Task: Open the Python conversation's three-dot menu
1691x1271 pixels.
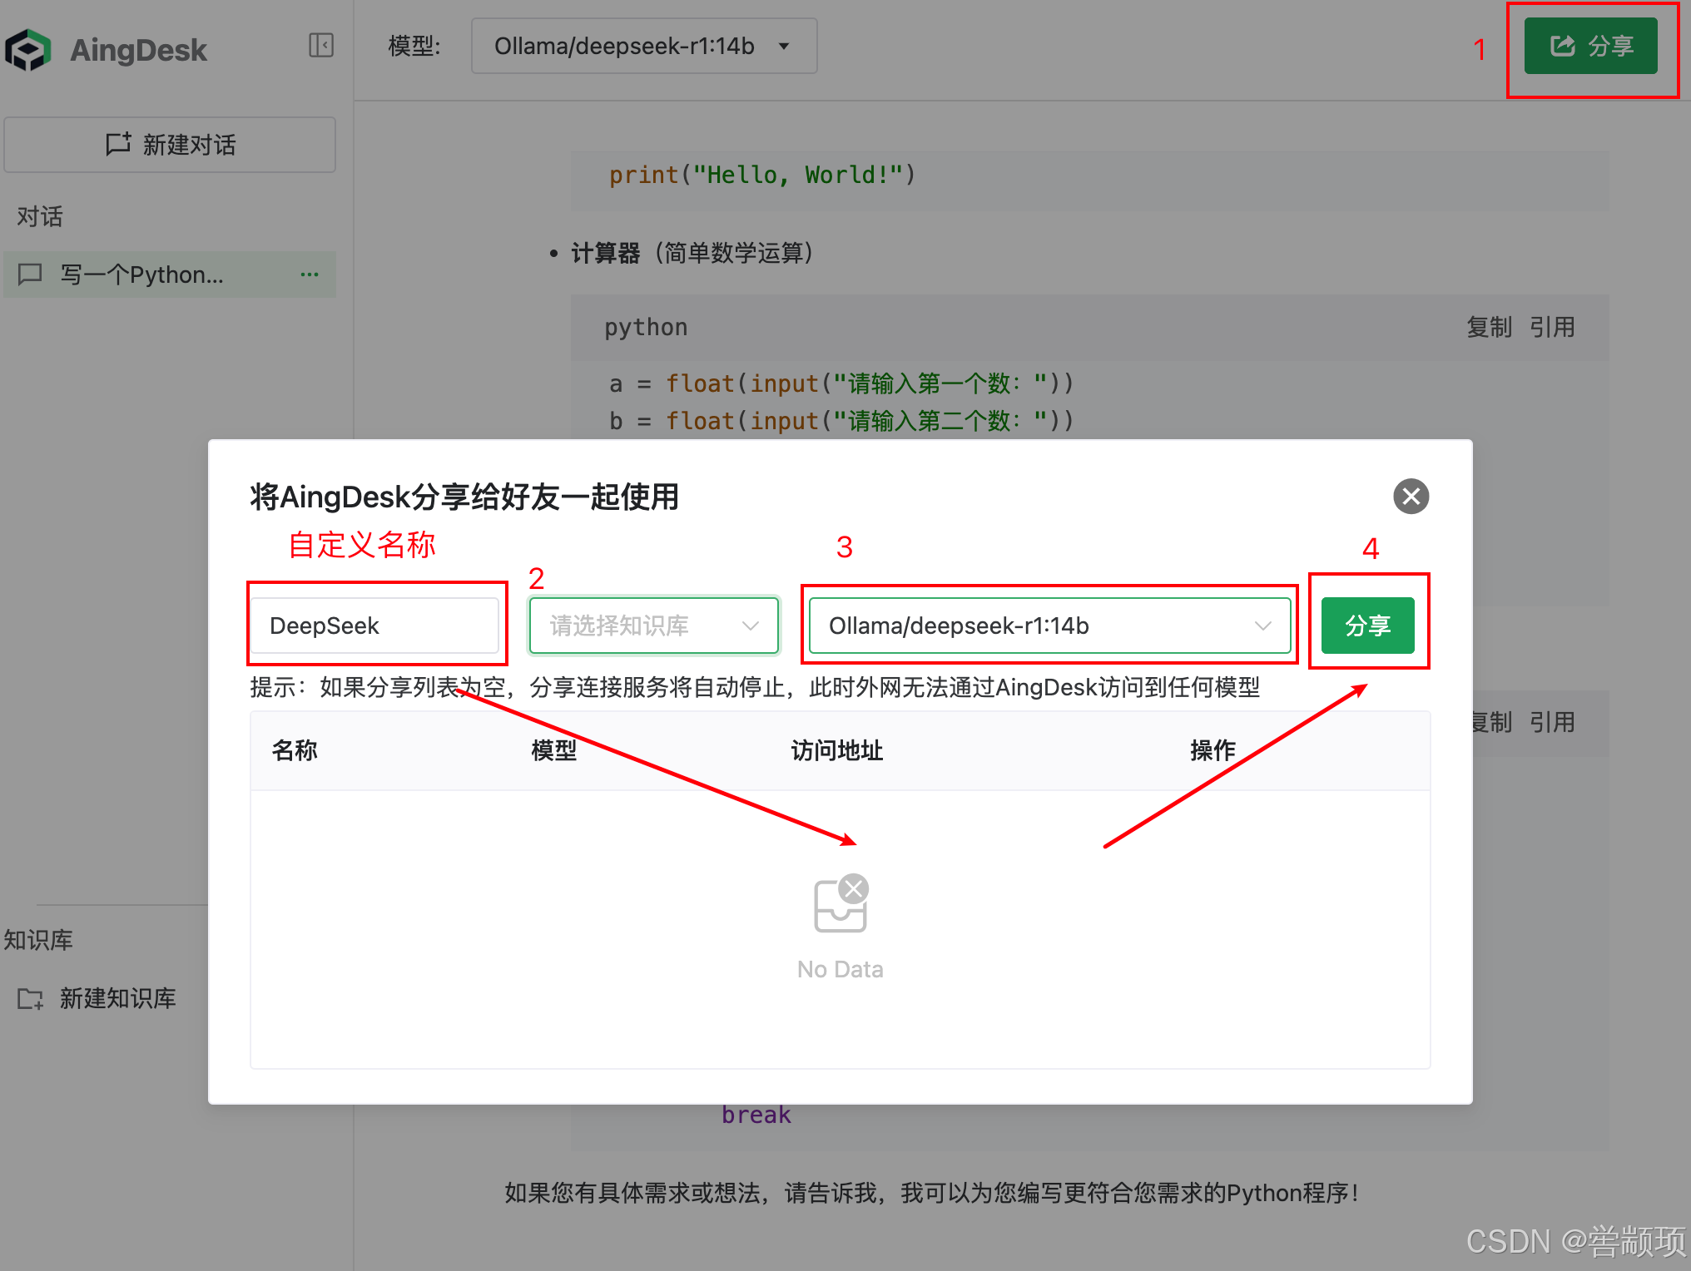Action: [310, 274]
